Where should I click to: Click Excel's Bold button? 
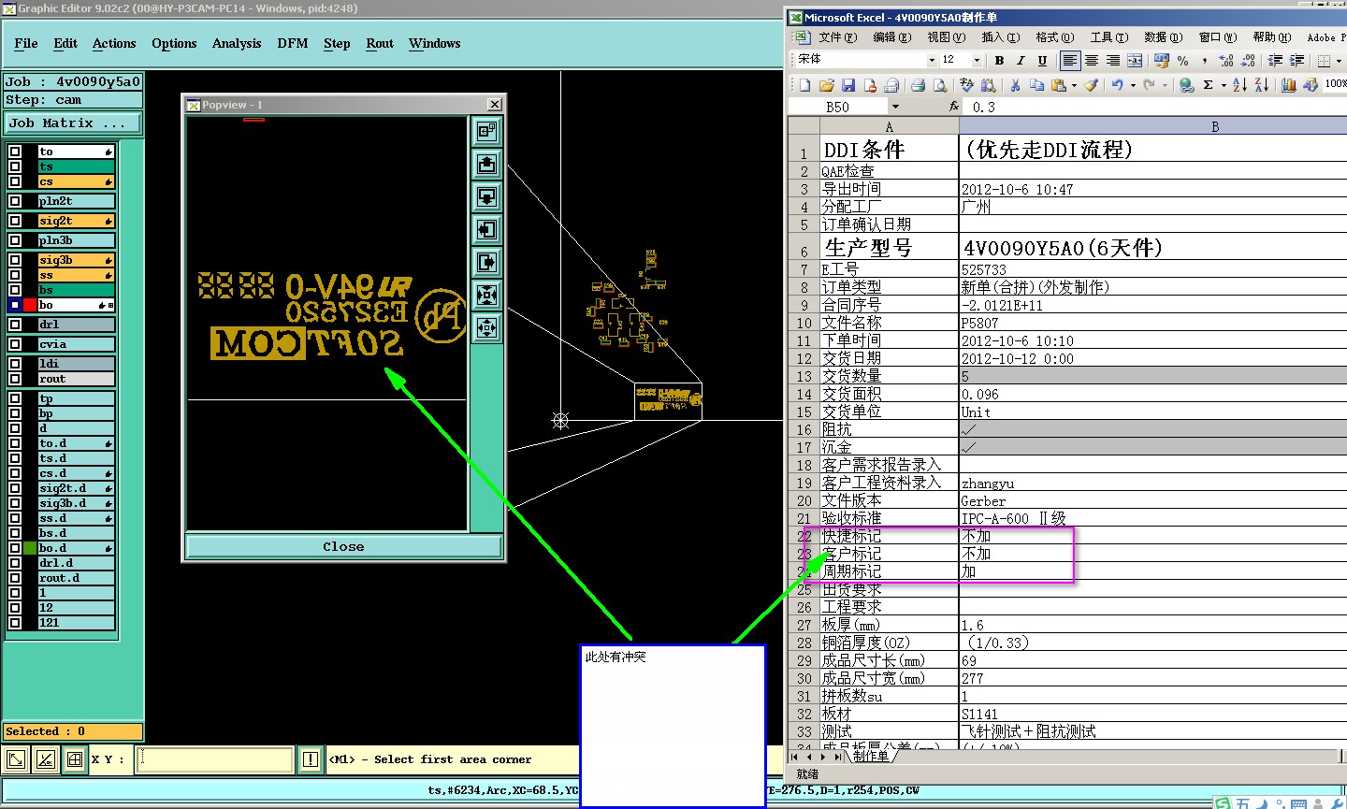click(999, 60)
